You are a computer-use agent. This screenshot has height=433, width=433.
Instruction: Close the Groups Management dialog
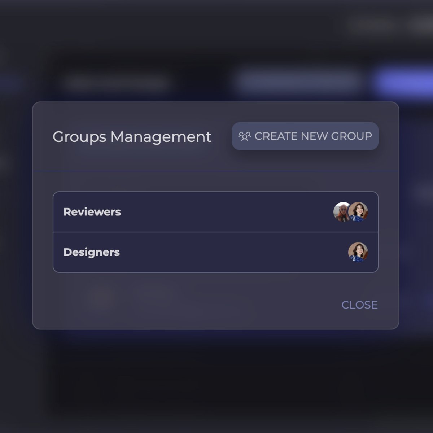[x=359, y=305]
